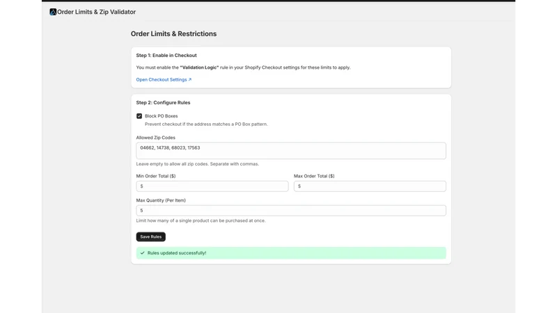Click the Save Rules button
Image resolution: width=557 pixels, height=313 pixels.
click(150, 236)
